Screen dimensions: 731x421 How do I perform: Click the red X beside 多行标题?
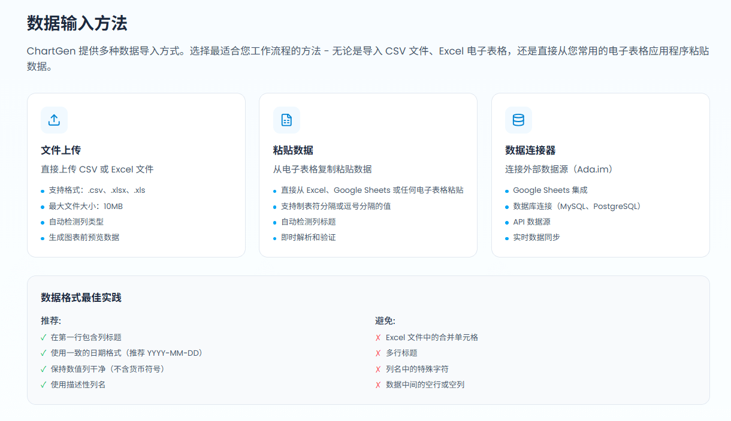point(378,353)
